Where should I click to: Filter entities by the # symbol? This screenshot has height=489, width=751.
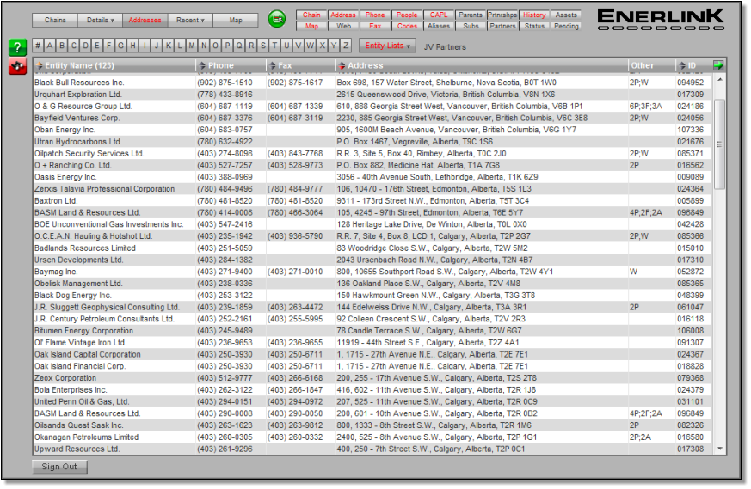(x=39, y=46)
